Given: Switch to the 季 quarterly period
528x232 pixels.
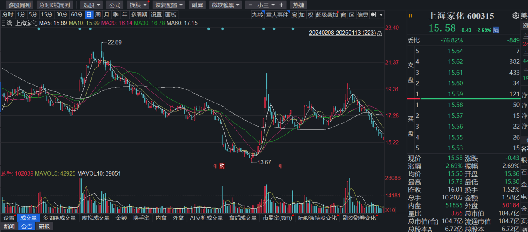Looking at the screenshot, I should pyautogui.click(x=116, y=15).
